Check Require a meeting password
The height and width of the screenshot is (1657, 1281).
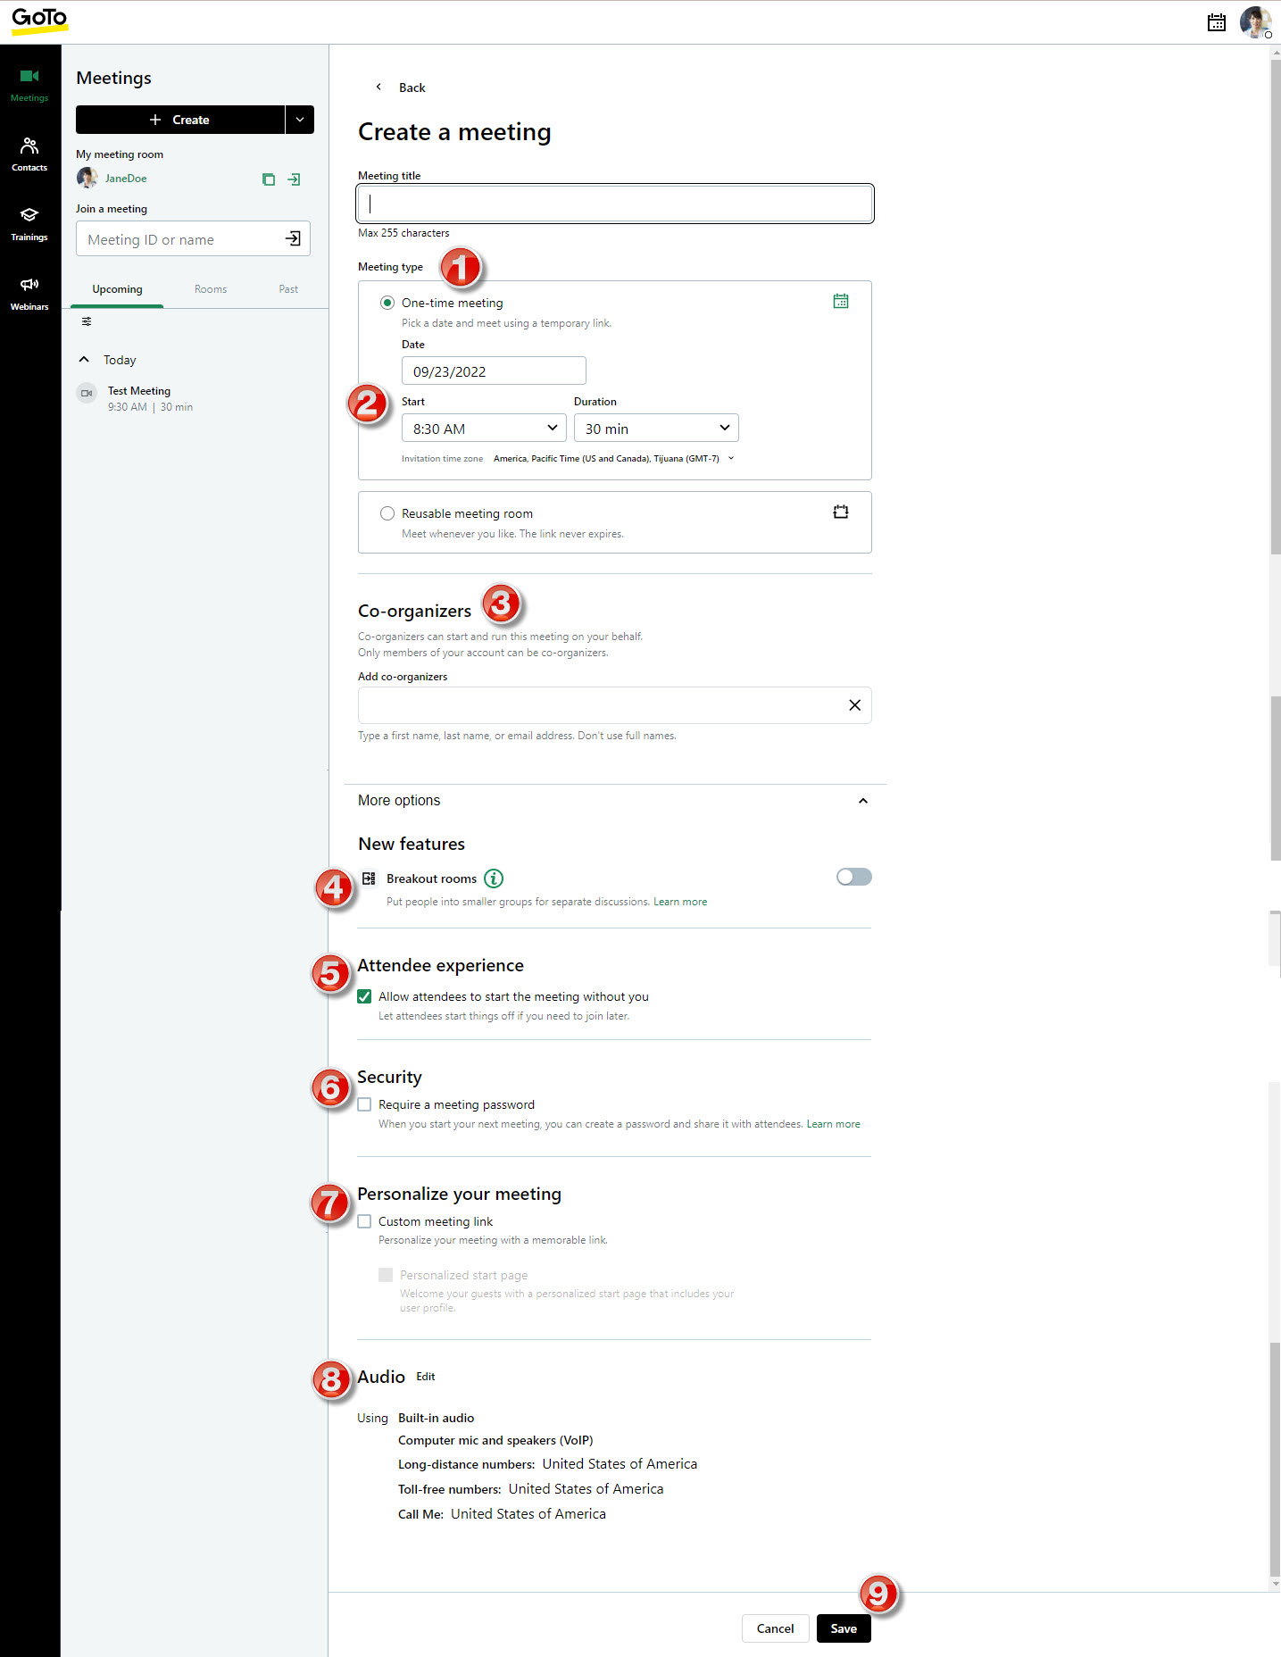[x=364, y=1104]
